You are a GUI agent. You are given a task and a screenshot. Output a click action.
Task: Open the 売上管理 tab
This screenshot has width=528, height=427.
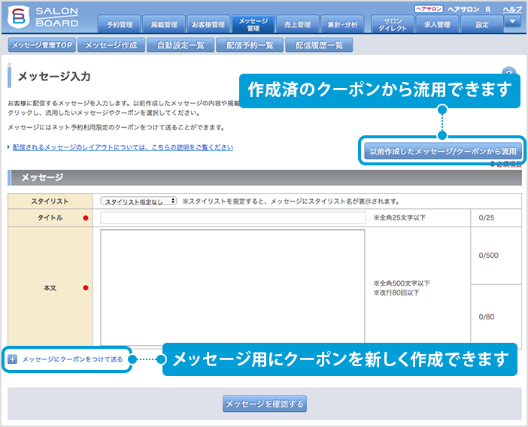click(x=298, y=24)
